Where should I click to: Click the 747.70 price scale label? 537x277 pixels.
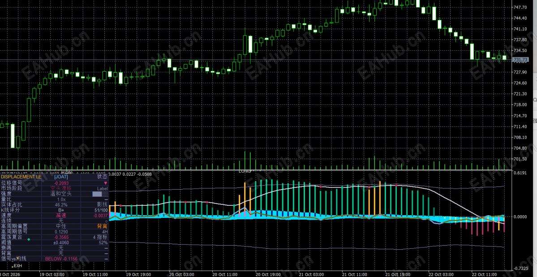coord(520,7)
